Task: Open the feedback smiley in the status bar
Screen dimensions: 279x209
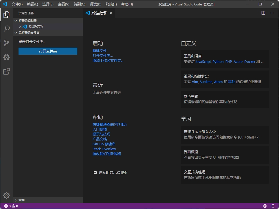Action: [265, 206]
